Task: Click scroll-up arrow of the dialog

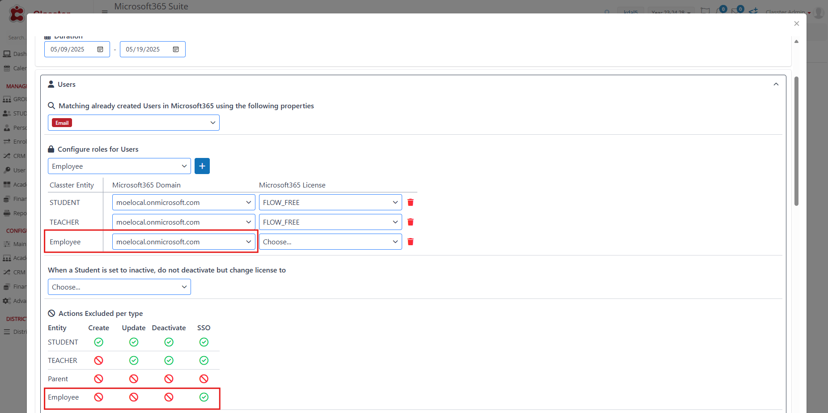Action: coord(796,42)
